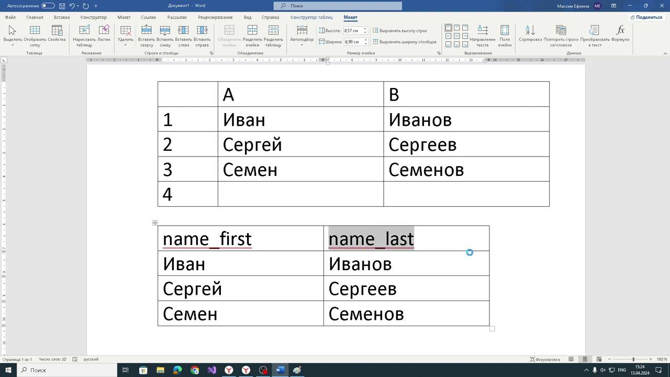Undo the last action
Image resolution: width=670 pixels, height=377 pixels.
(x=73, y=6)
